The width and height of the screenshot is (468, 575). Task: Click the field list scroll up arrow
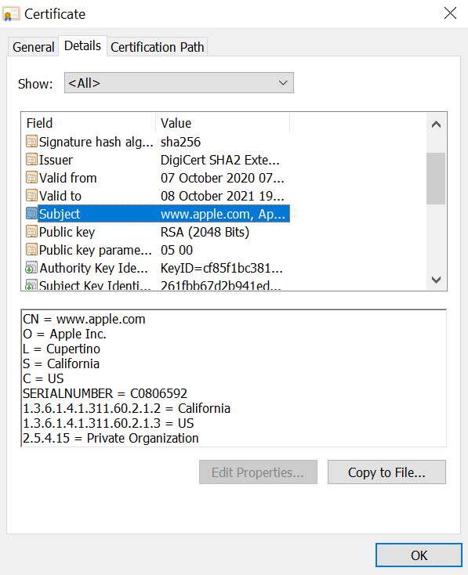pyautogui.click(x=436, y=125)
